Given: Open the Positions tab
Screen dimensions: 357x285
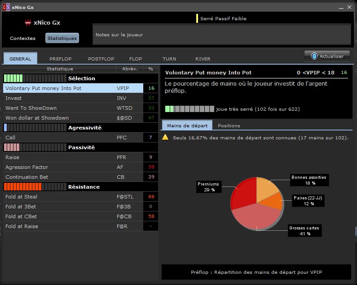Looking at the screenshot, I should [x=229, y=125].
